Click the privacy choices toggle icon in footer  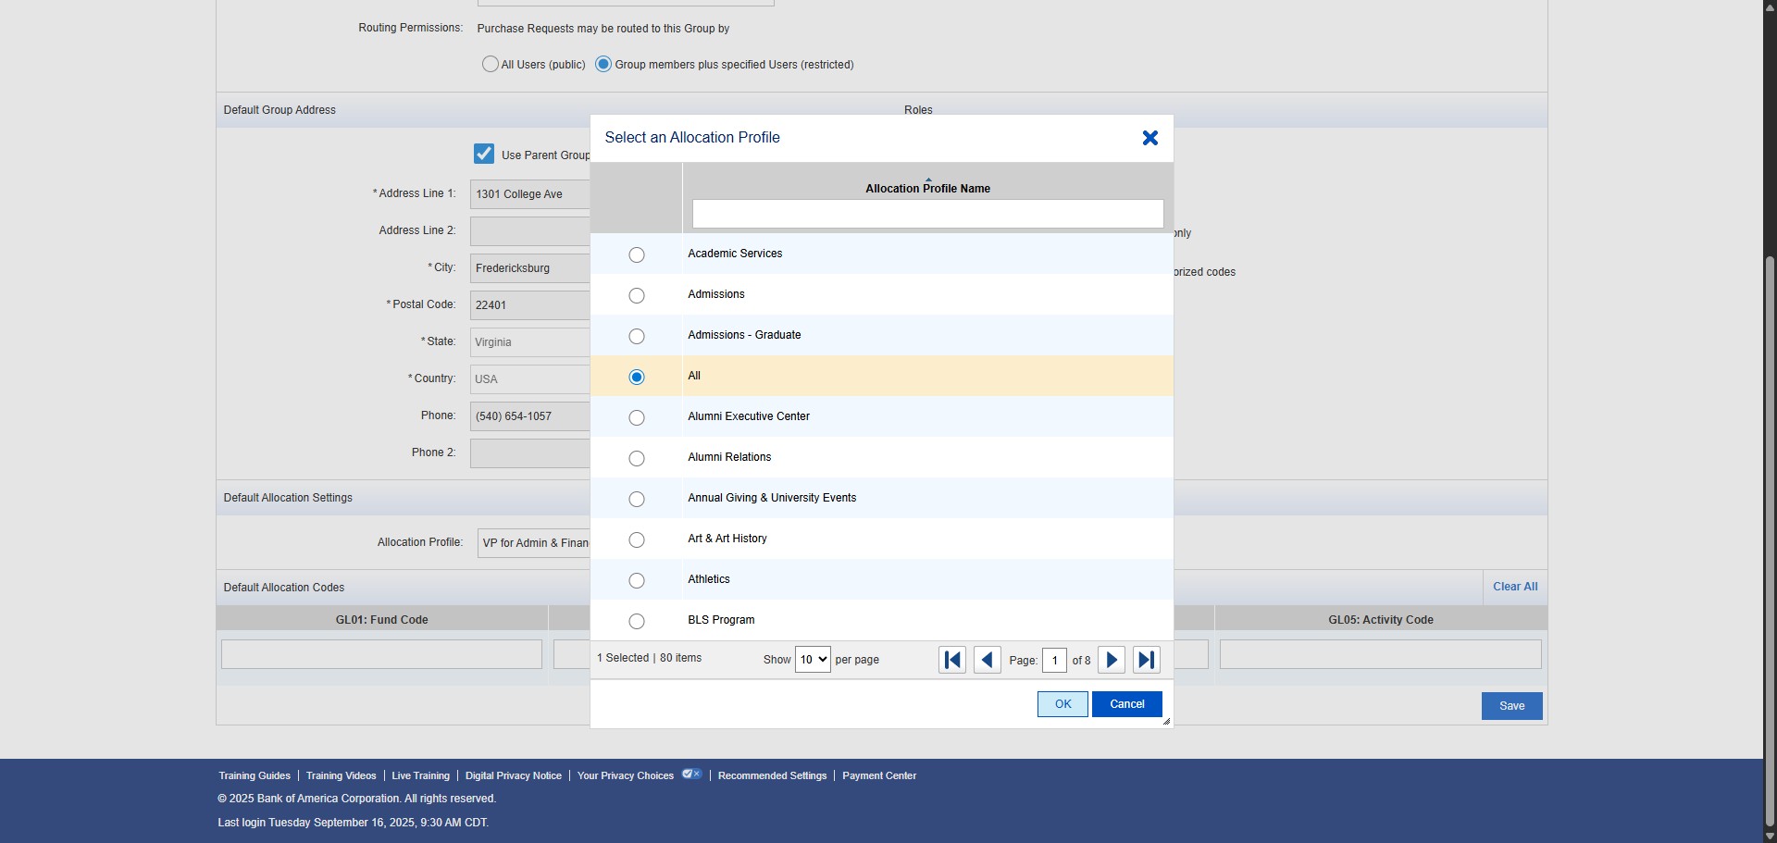(x=691, y=775)
